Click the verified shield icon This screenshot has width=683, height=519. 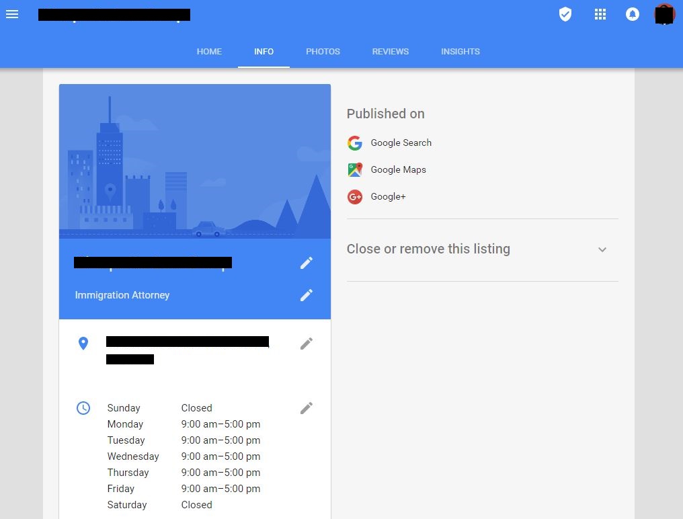(565, 14)
